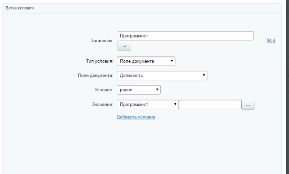The height and width of the screenshot is (174, 289).
Task: Open the Условие dropdown set to равно
Action: [139, 90]
